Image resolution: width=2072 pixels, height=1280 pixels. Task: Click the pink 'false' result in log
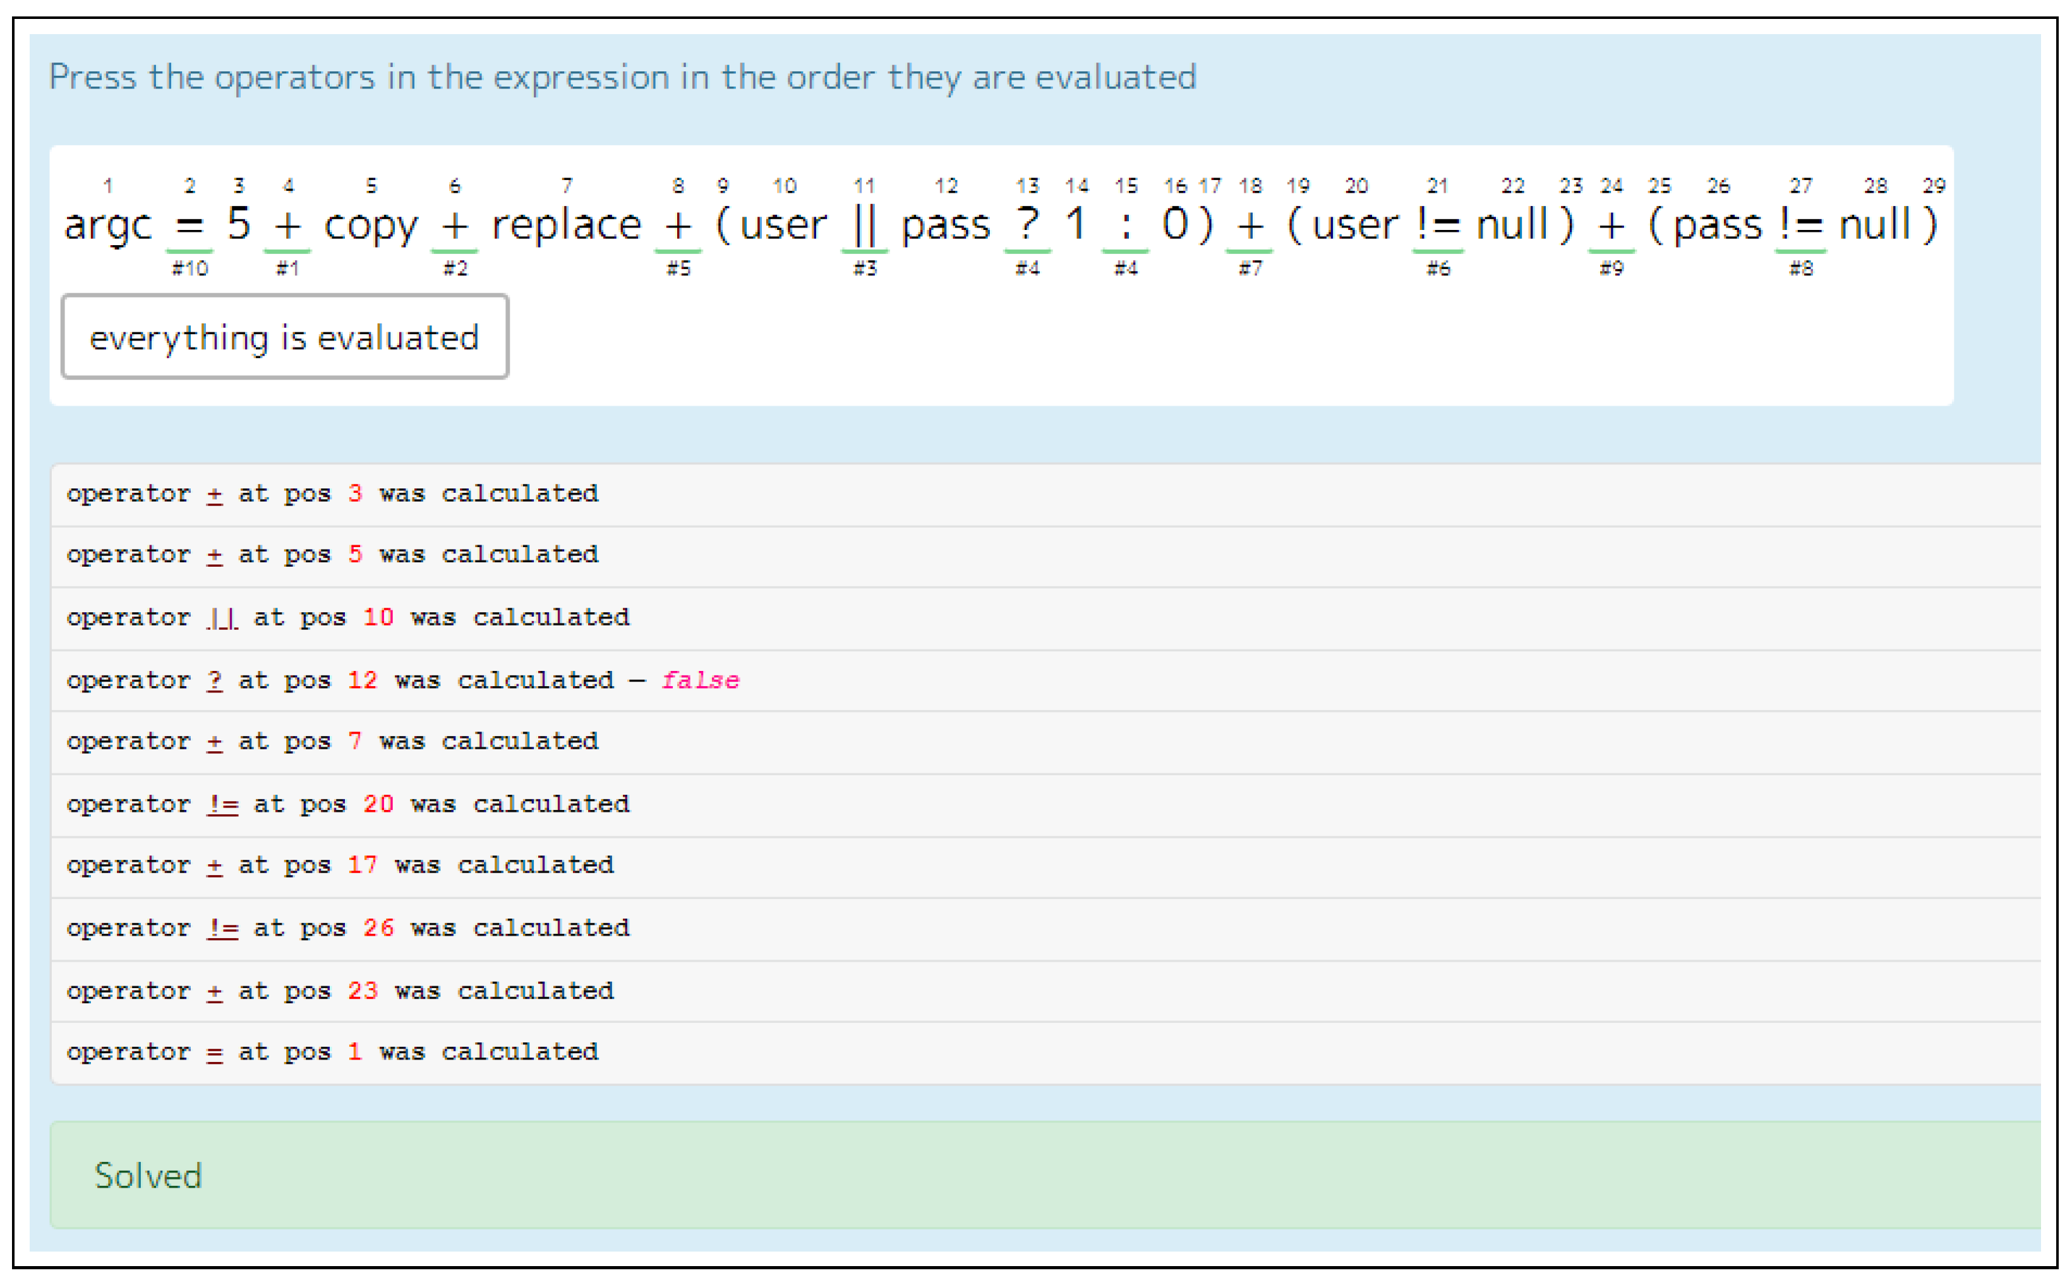700,680
